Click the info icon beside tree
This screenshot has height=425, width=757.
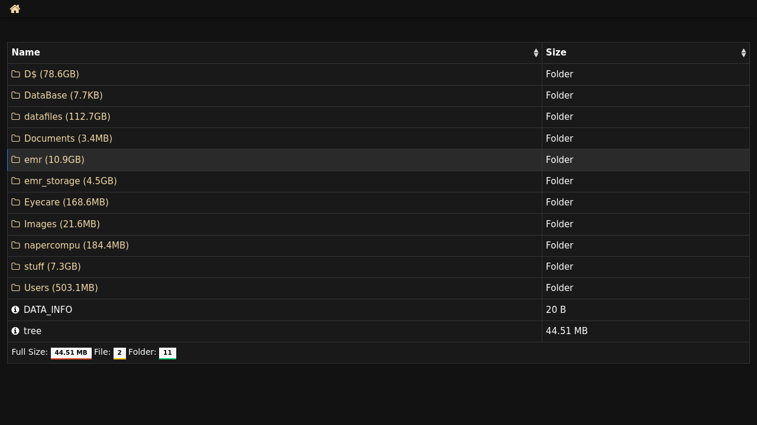pyautogui.click(x=15, y=331)
